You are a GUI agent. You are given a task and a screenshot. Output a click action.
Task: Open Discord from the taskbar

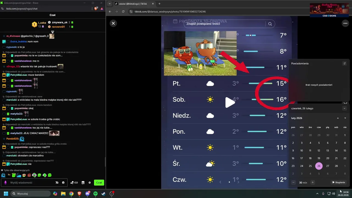point(87,194)
